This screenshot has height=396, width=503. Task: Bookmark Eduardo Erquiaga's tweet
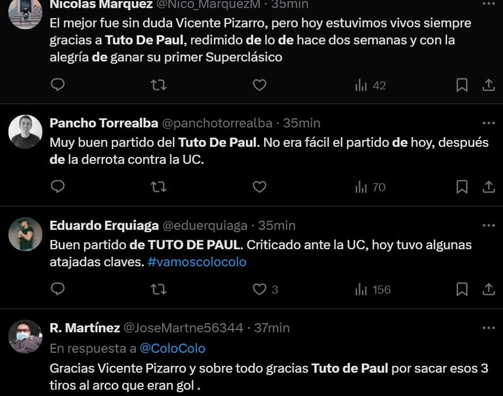click(462, 289)
